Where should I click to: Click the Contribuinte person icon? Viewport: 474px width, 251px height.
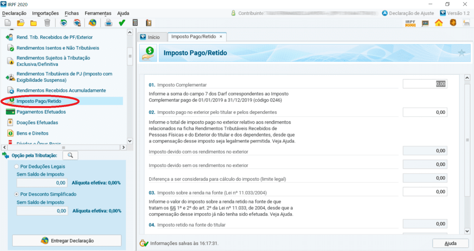233,13
